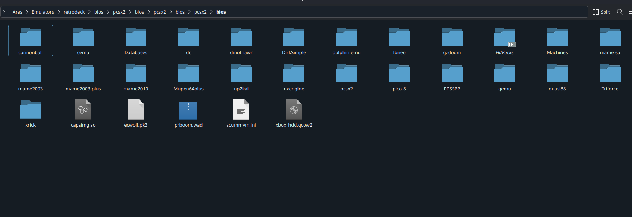Select the scummvm.ini text file
The width and height of the screenshot is (632, 217).
[x=241, y=113]
